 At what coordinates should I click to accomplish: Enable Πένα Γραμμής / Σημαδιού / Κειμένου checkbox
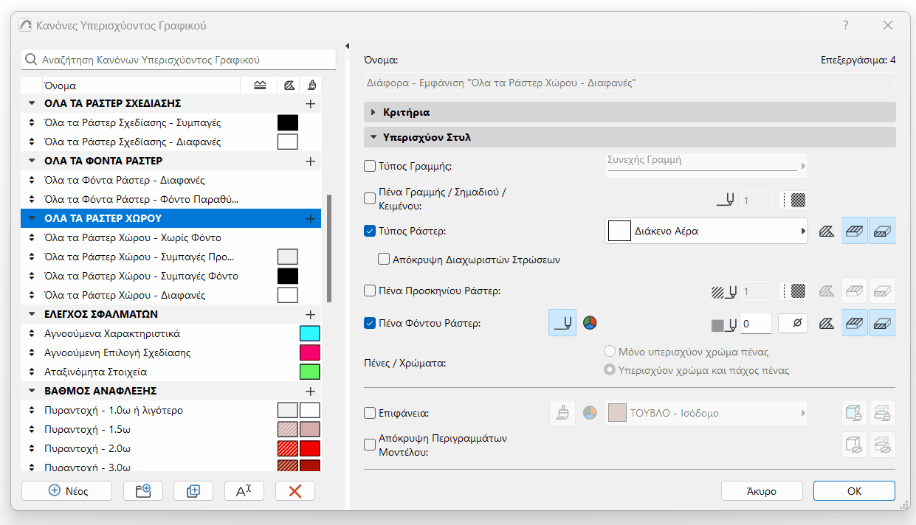(x=370, y=198)
